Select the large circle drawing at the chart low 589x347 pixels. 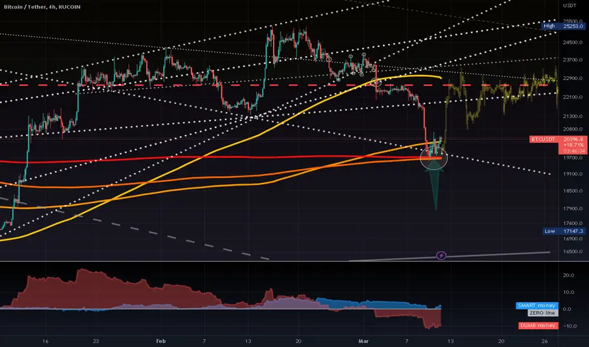tap(434, 158)
